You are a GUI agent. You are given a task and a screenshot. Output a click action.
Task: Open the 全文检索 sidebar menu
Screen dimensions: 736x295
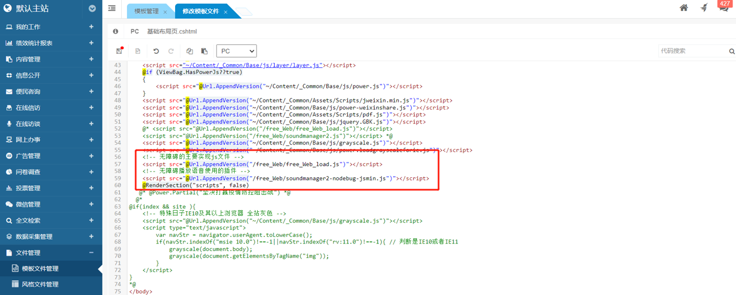[x=50, y=220]
